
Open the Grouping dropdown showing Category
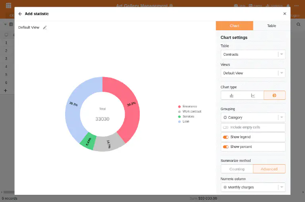[253, 117]
